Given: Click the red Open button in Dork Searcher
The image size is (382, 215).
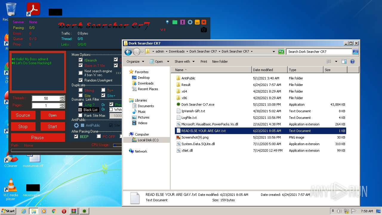Looking at the screenshot, I should (x=53, y=115).
